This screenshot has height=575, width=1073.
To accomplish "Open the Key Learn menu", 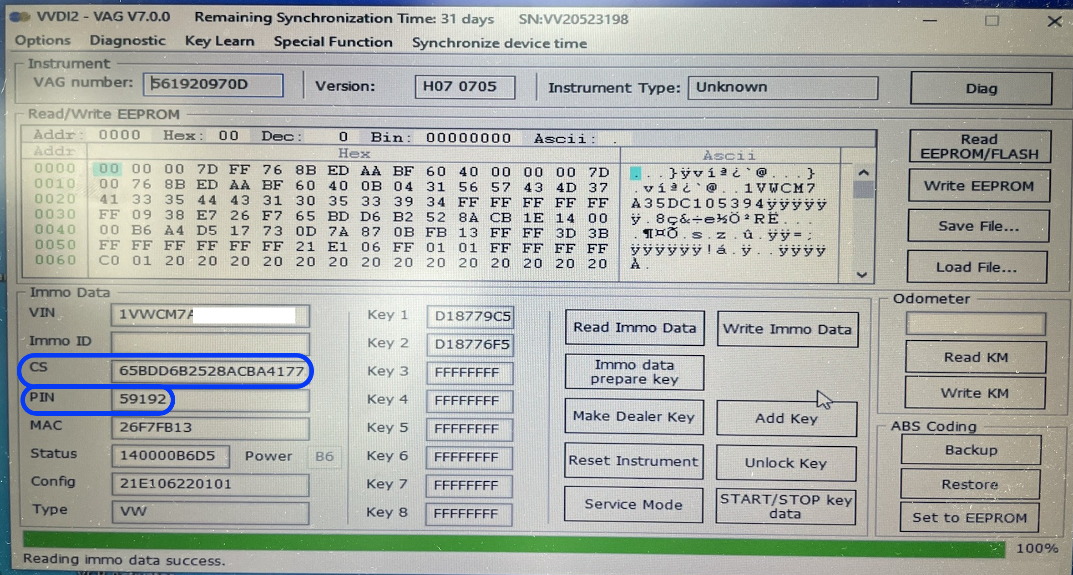I will pyautogui.click(x=219, y=41).
